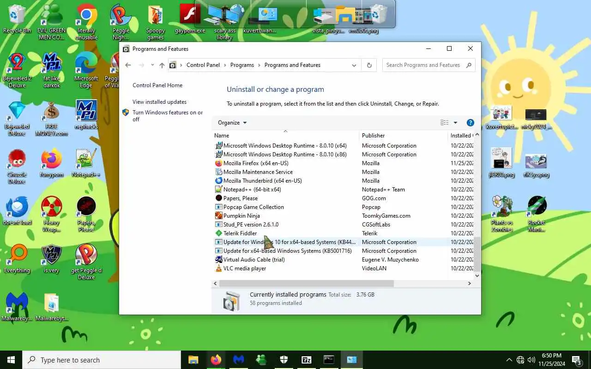Open Help with the blue question mark
Viewport: 591px width, 369px height.
(x=470, y=123)
